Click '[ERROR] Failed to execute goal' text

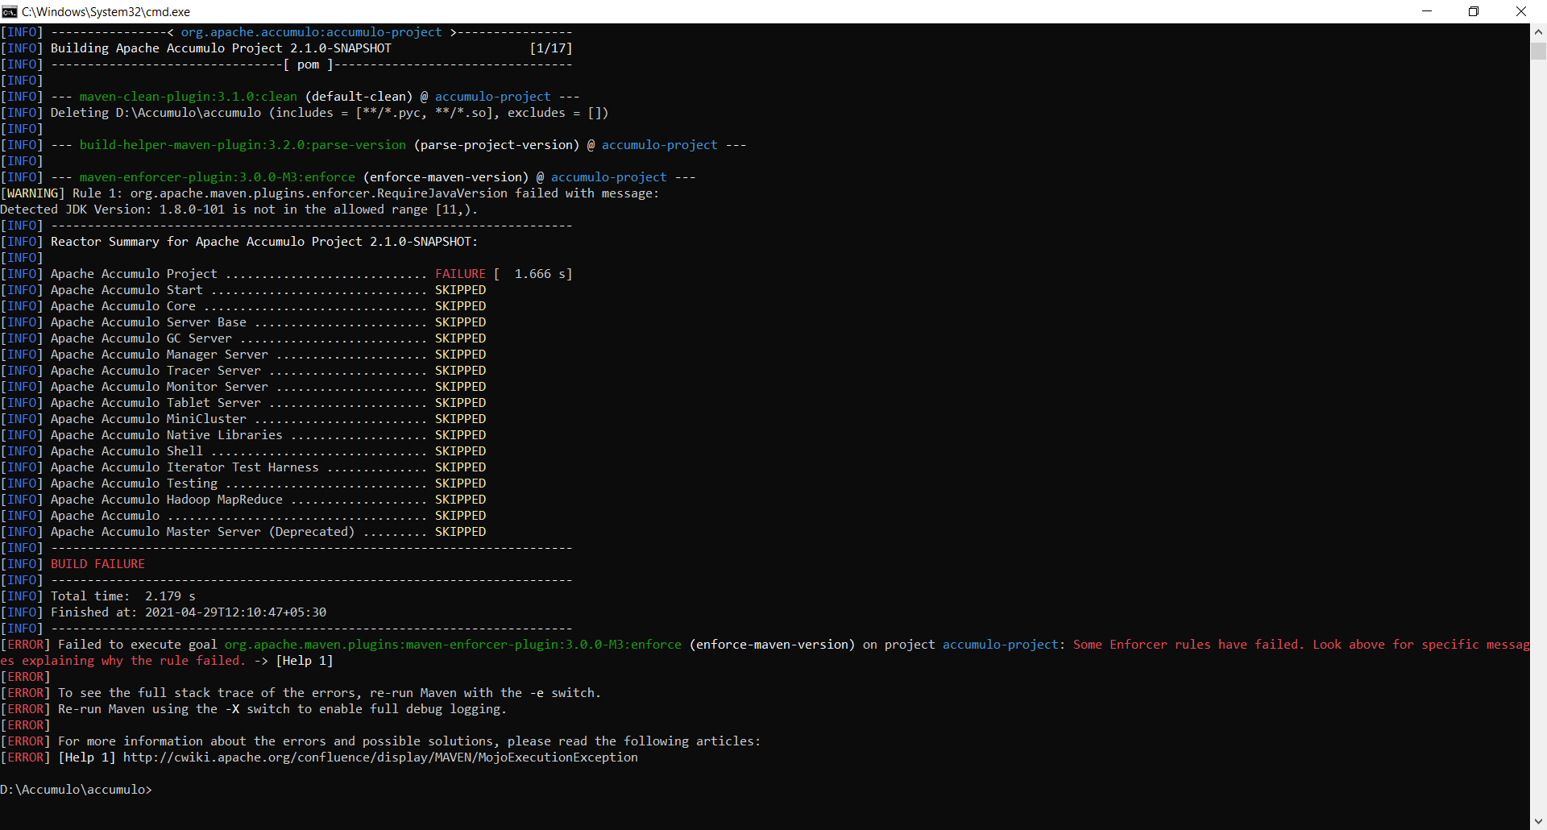coord(109,645)
